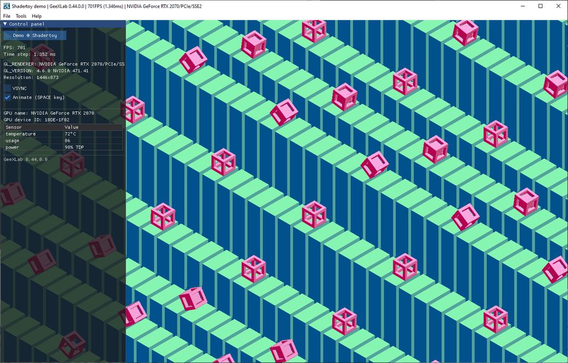
Task: Open the Tools menu
Action: pyautogui.click(x=21, y=16)
